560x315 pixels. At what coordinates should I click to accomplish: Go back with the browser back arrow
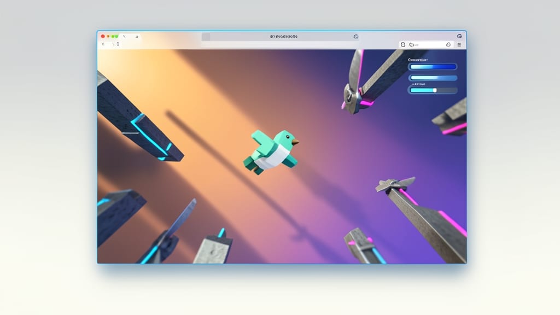(x=103, y=44)
